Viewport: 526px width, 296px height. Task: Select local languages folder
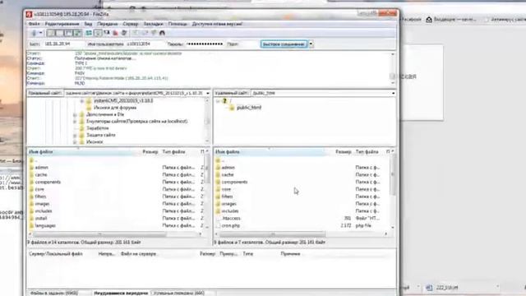[45, 226]
